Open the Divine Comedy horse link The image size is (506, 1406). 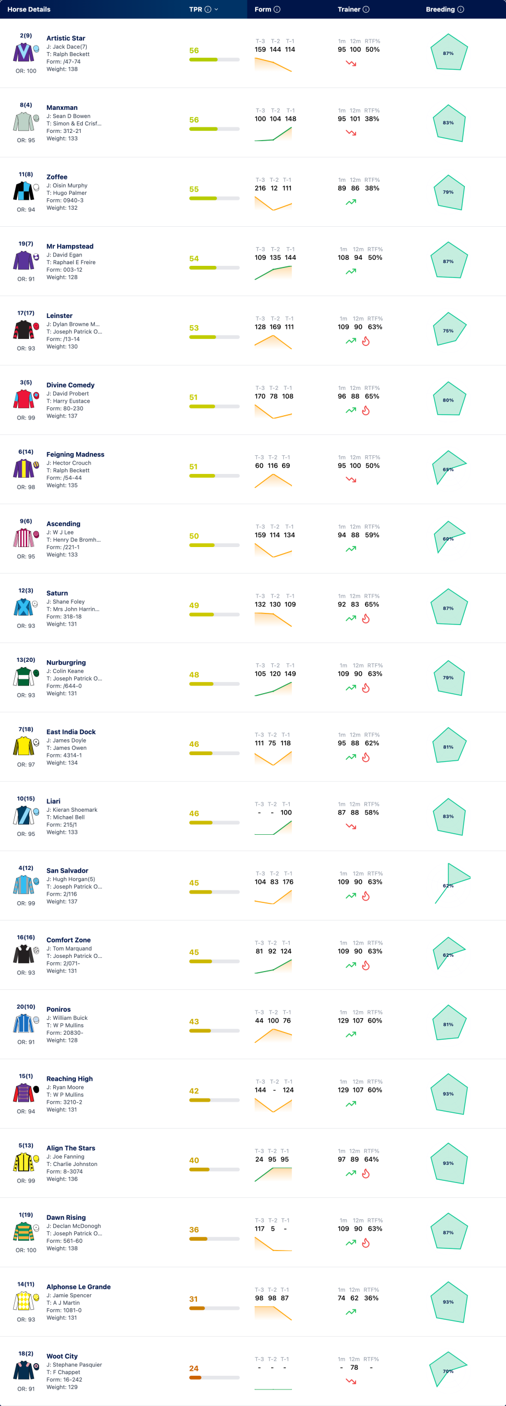[x=70, y=385]
